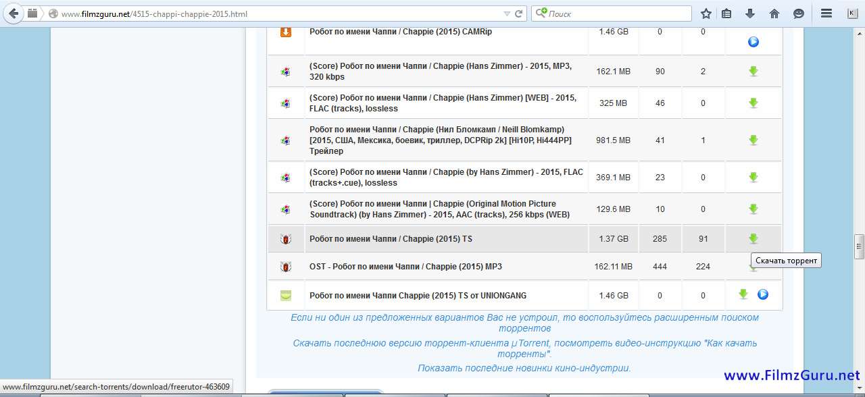The image size is (865, 397).
Task: Download the 162.1 MB Hans Zimmer MP3 score
Action: pyautogui.click(x=753, y=71)
